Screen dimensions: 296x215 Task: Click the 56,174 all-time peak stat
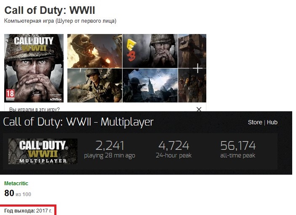pos(238,149)
